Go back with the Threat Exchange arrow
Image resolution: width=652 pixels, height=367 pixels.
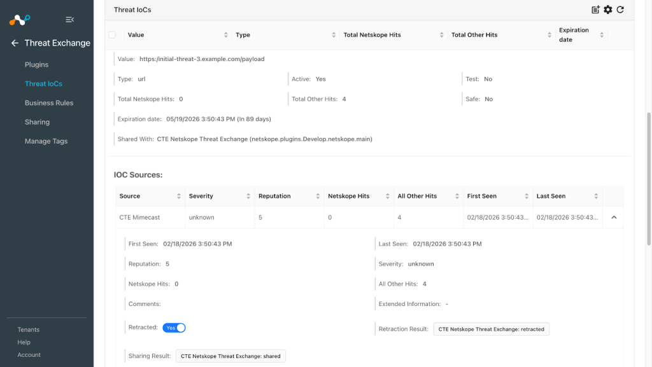[15, 43]
